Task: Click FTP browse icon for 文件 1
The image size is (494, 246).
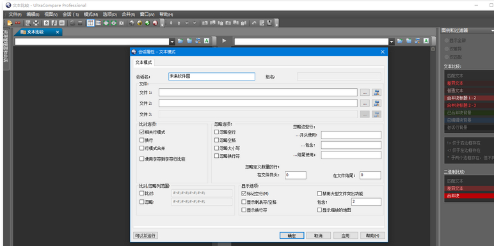Action: (x=376, y=93)
